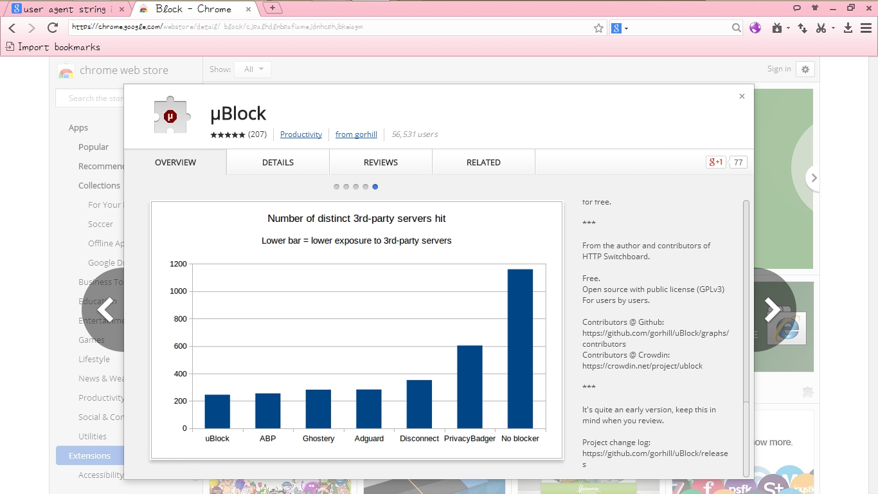Image resolution: width=878 pixels, height=494 pixels.
Task: Close the µBlock detail dialog
Action: [x=742, y=96]
